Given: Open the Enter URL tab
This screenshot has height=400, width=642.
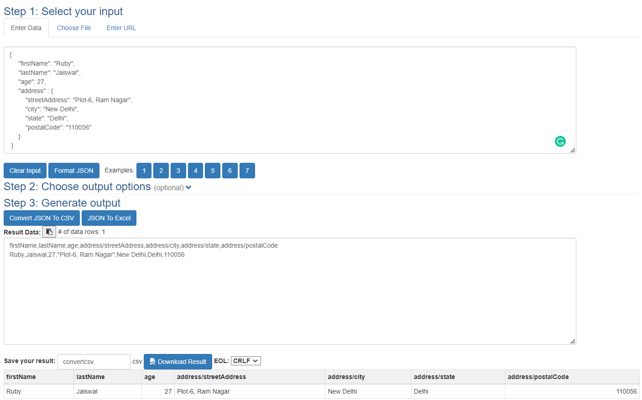Looking at the screenshot, I should coord(121,28).
